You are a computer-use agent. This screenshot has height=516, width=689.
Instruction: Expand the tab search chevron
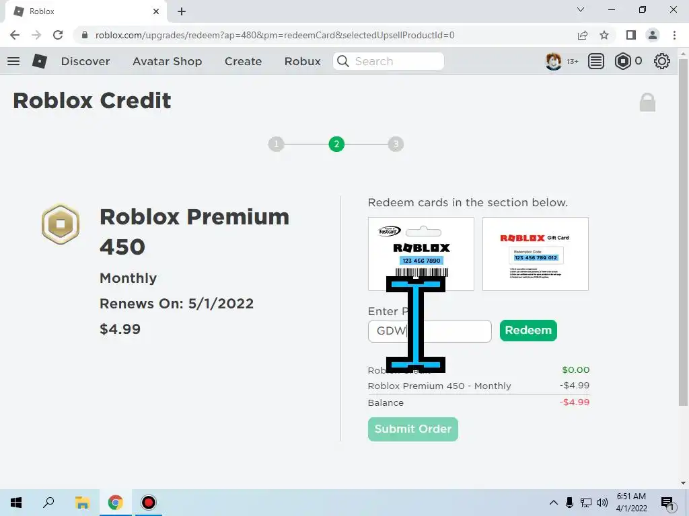[581, 9]
